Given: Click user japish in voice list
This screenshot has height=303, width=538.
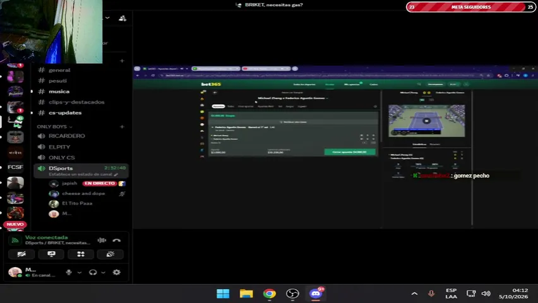Looking at the screenshot, I should pyautogui.click(x=69, y=183).
